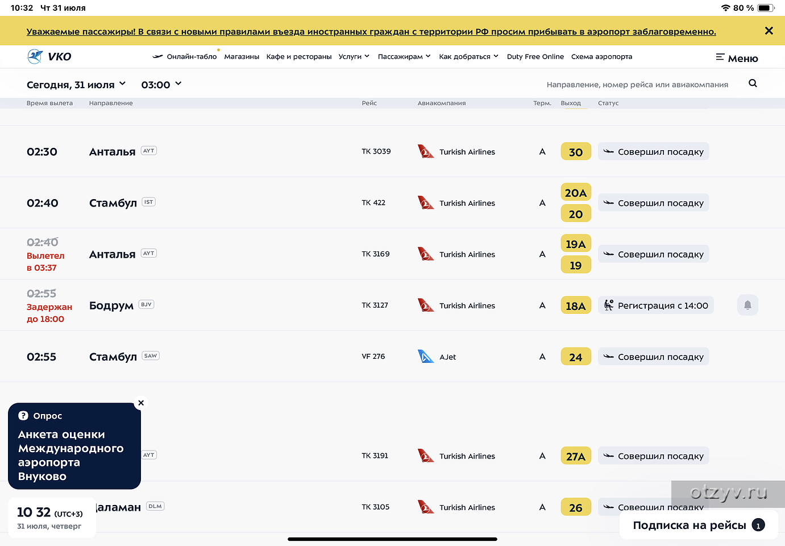Toggle the bell notification for delayed Бодрум flight
The width and height of the screenshot is (785, 546).
pyautogui.click(x=747, y=305)
